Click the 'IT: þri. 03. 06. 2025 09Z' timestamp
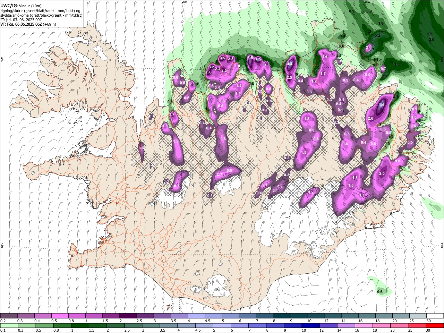444x333 pixels. [x=21, y=20]
